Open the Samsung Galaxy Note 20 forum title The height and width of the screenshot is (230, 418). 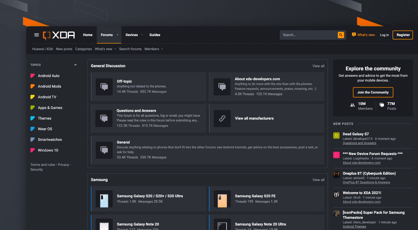pyautogui.click(x=138, y=224)
